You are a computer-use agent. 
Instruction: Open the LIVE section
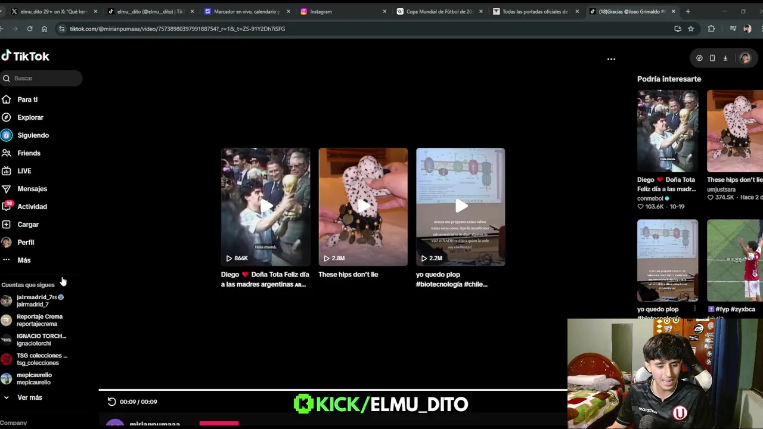click(24, 171)
